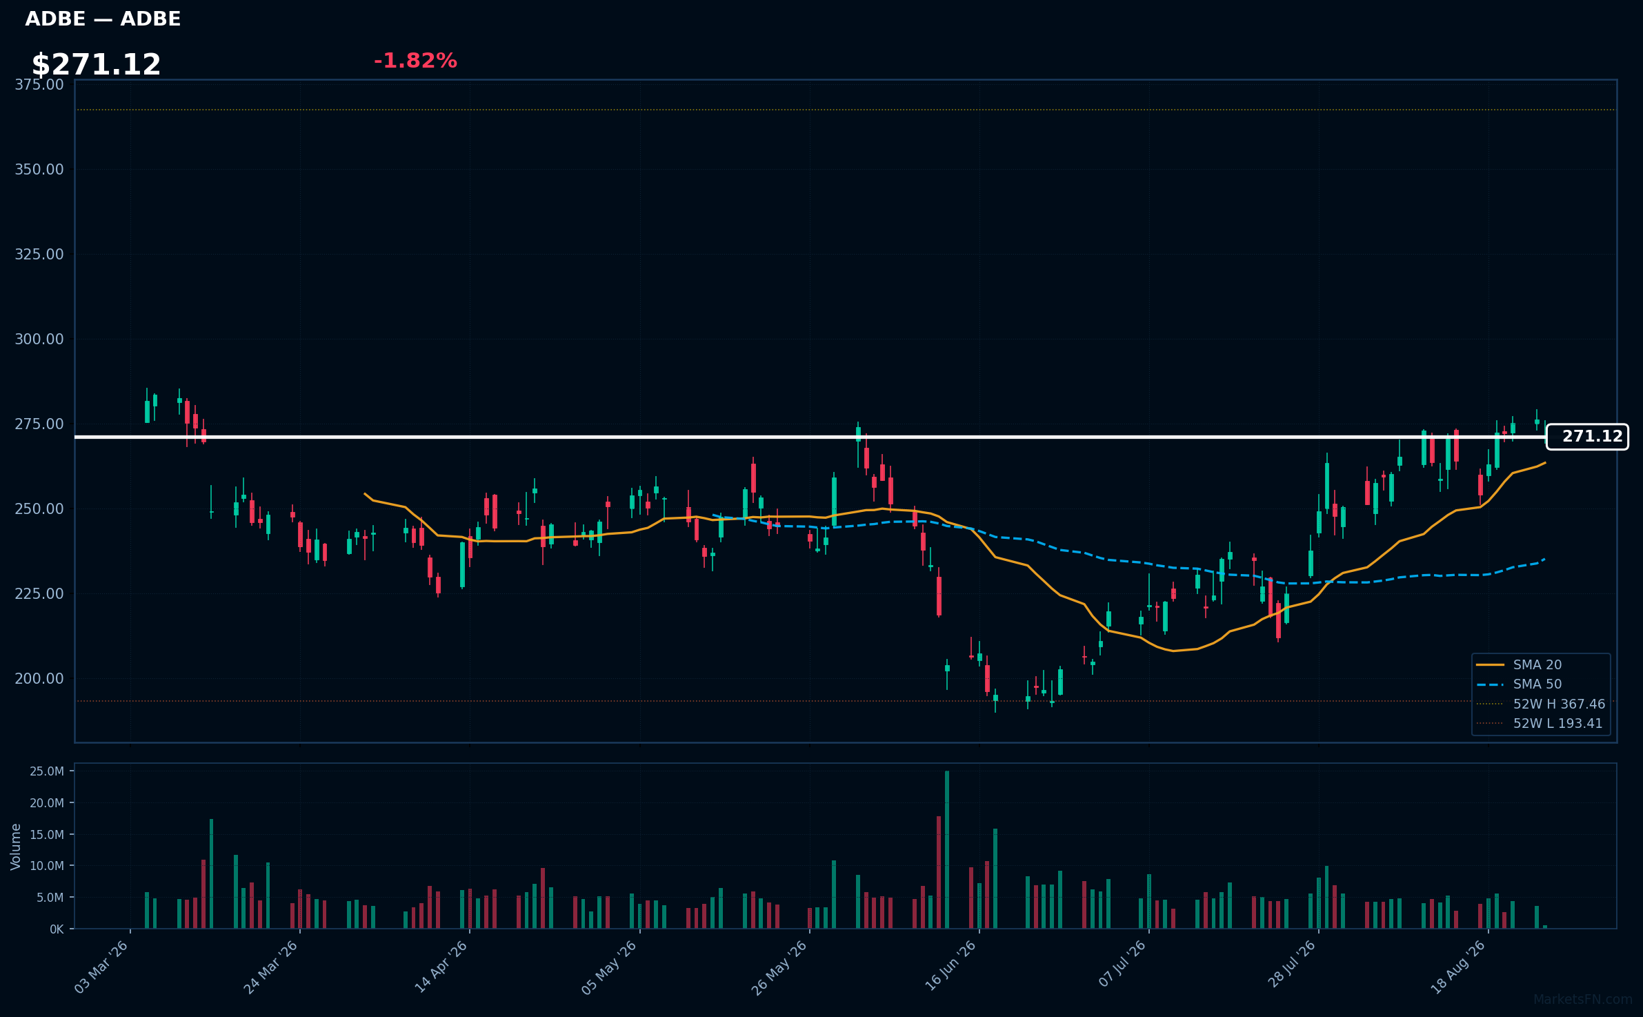Click the tallest 25M volume bar
This screenshot has height=1017, width=1643.
point(947,849)
